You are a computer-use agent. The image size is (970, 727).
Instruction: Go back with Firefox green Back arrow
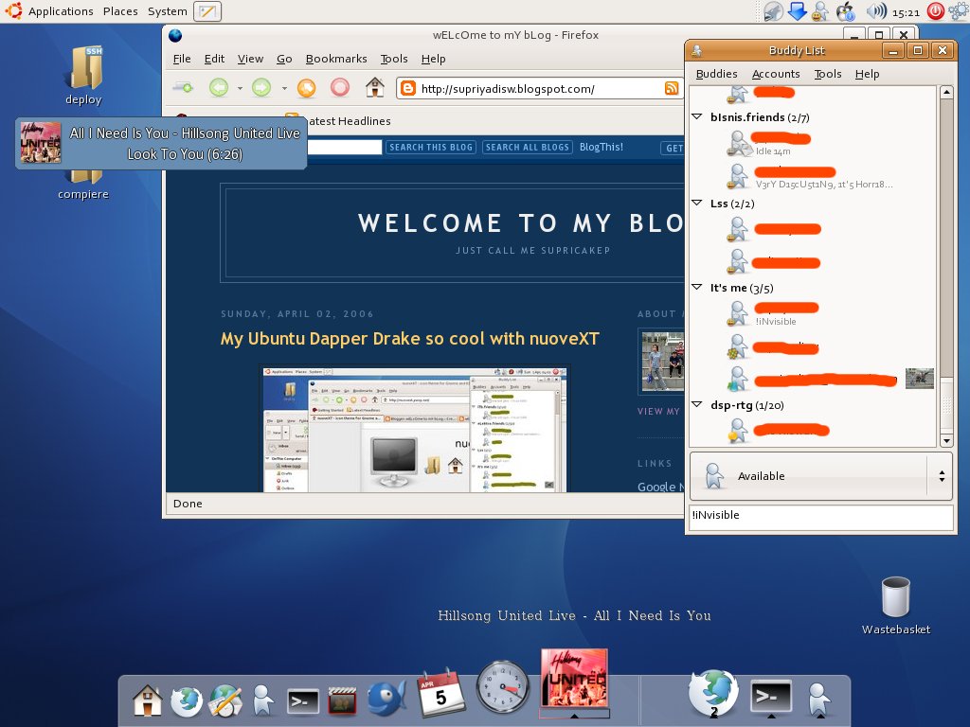pyautogui.click(x=219, y=88)
